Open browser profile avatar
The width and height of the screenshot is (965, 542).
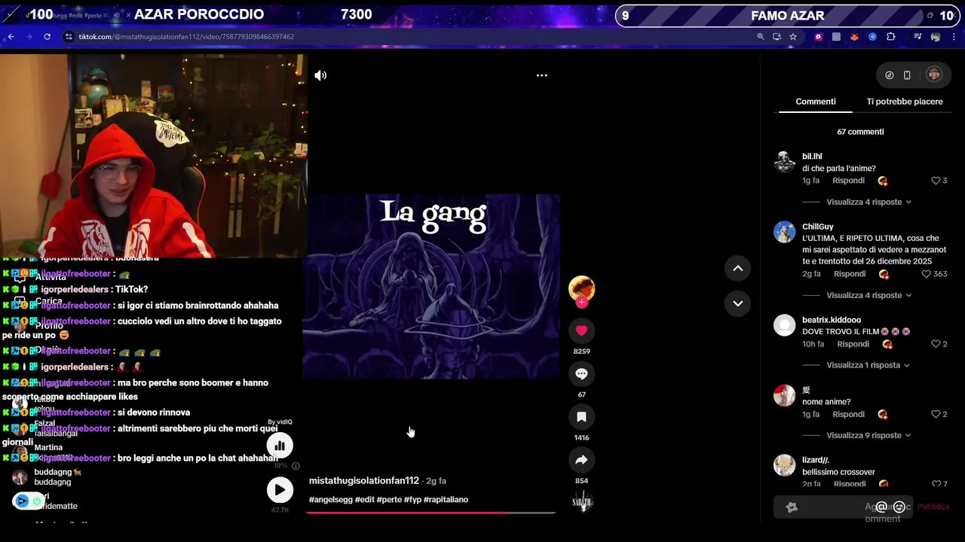coord(935,37)
